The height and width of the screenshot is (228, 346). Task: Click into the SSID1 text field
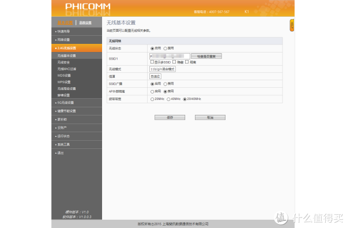(x=170, y=57)
